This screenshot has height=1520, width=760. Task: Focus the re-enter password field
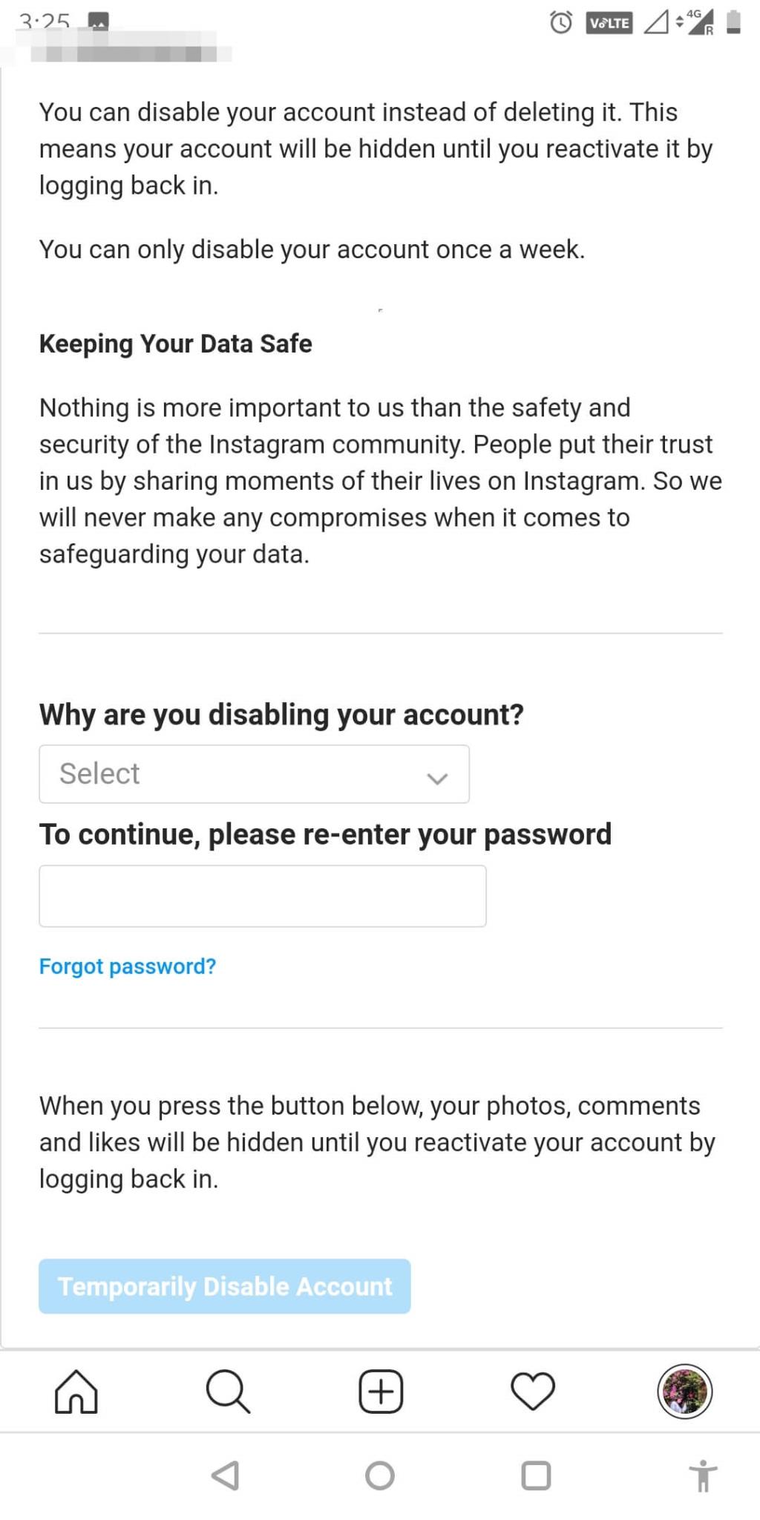pyautogui.click(x=263, y=895)
